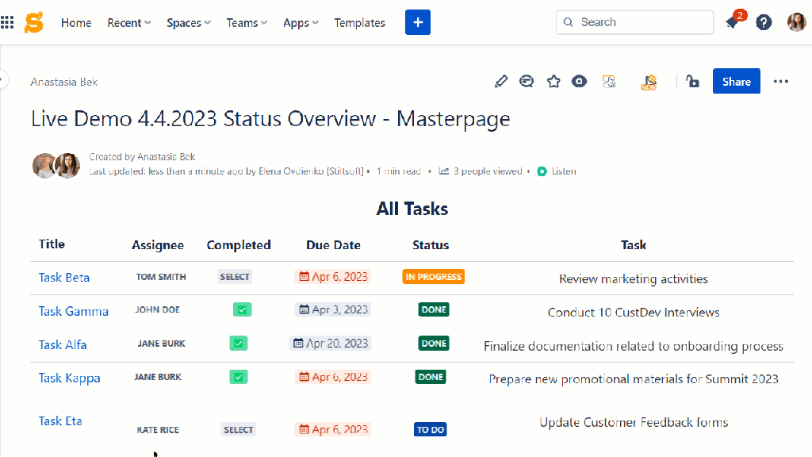The image size is (812, 457).
Task: Click the calendar icon for Task Beta due date
Action: point(304,277)
